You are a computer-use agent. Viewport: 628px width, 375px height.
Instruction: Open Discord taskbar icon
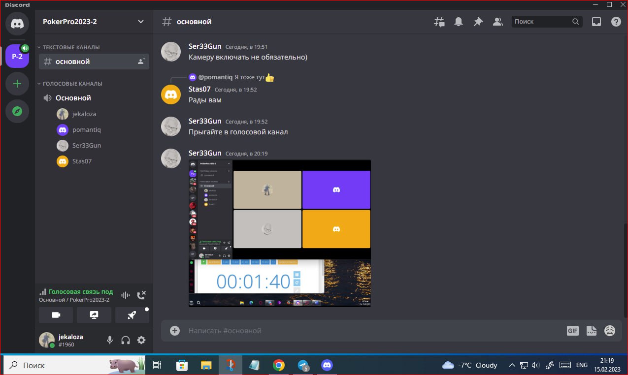[x=327, y=365]
